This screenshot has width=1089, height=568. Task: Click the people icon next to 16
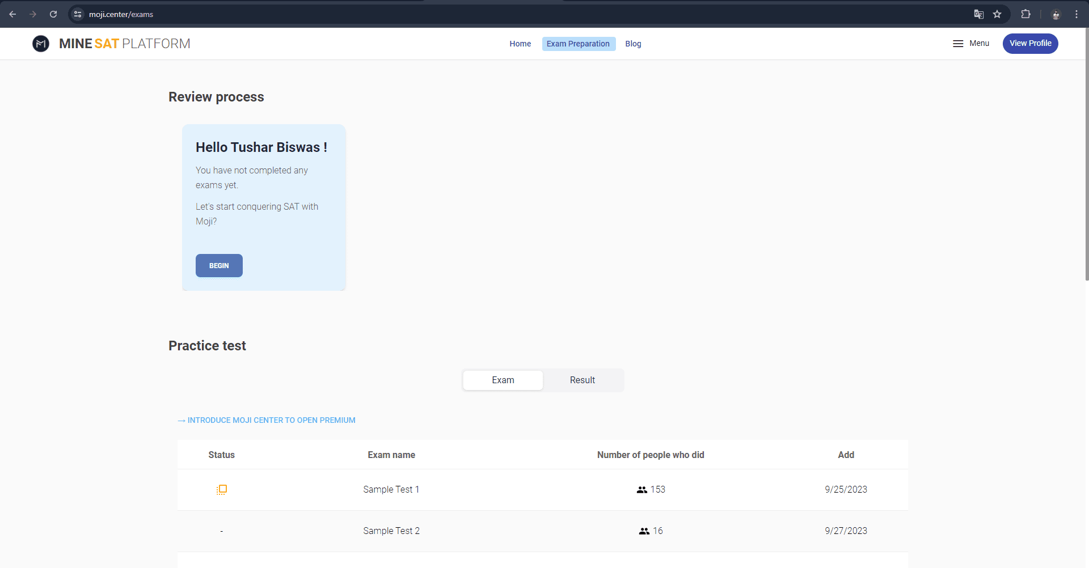[x=643, y=531]
